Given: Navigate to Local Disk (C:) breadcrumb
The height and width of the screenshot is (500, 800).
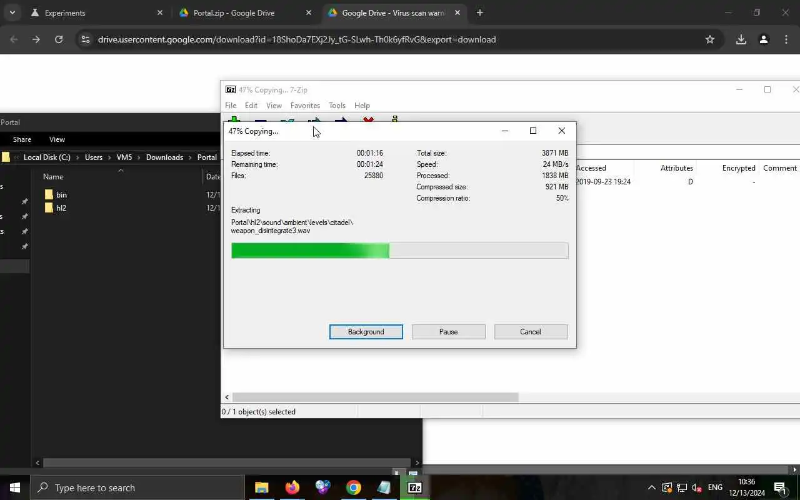Looking at the screenshot, I should (47, 157).
